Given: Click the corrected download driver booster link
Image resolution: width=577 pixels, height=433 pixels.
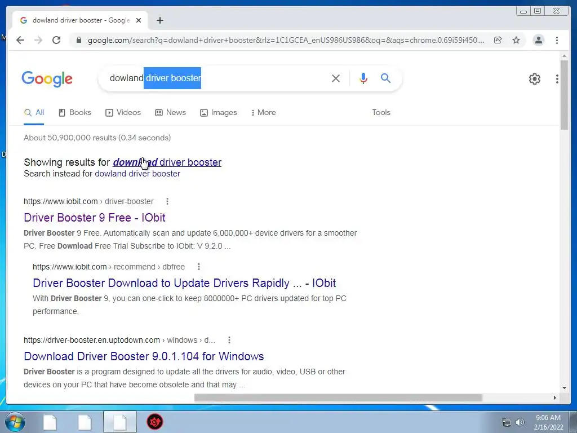Looking at the screenshot, I should point(167,162).
